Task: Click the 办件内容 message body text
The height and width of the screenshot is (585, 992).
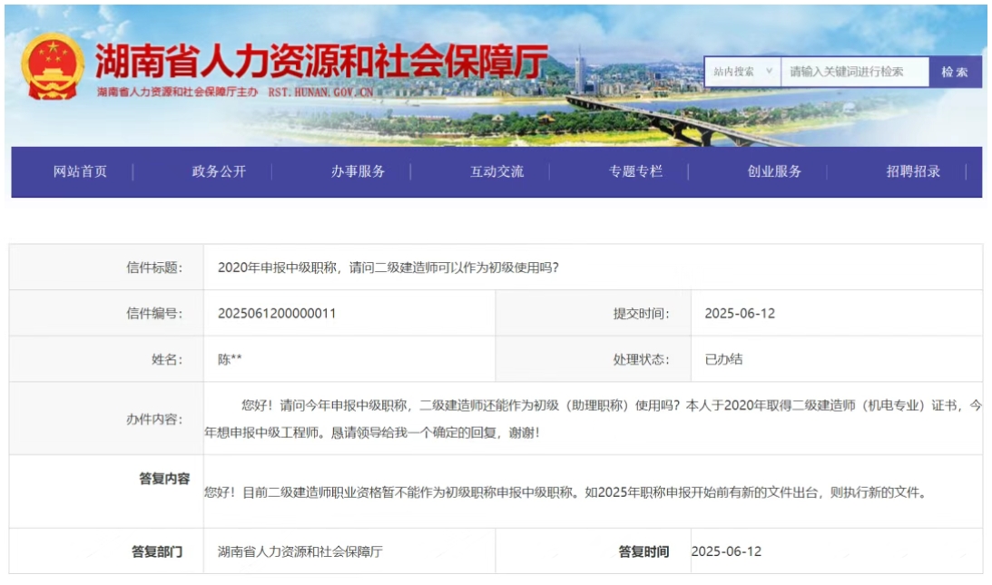Action: [593, 419]
